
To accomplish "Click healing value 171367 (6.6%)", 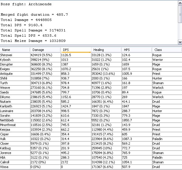I will tap(102, 167).
